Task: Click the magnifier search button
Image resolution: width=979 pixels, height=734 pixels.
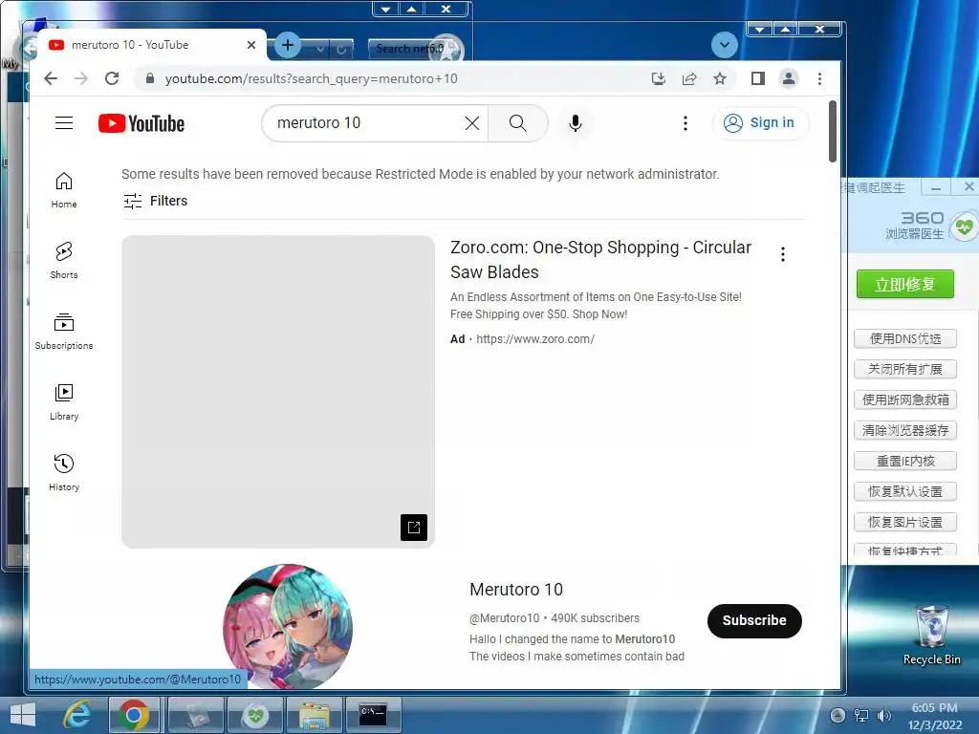Action: (517, 123)
